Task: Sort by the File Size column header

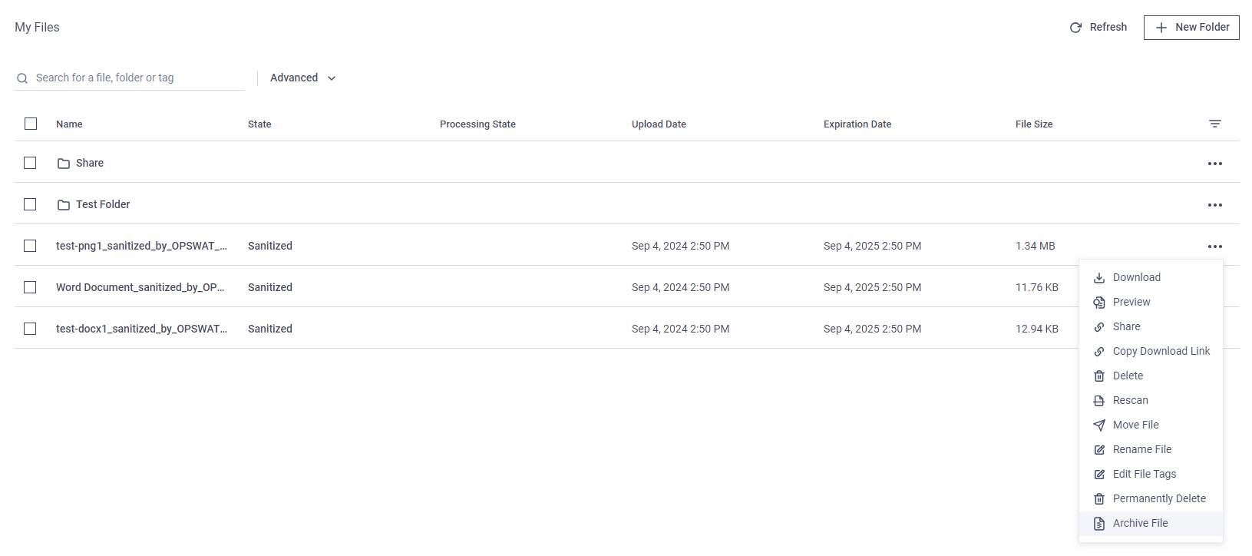Action: tap(1034, 124)
